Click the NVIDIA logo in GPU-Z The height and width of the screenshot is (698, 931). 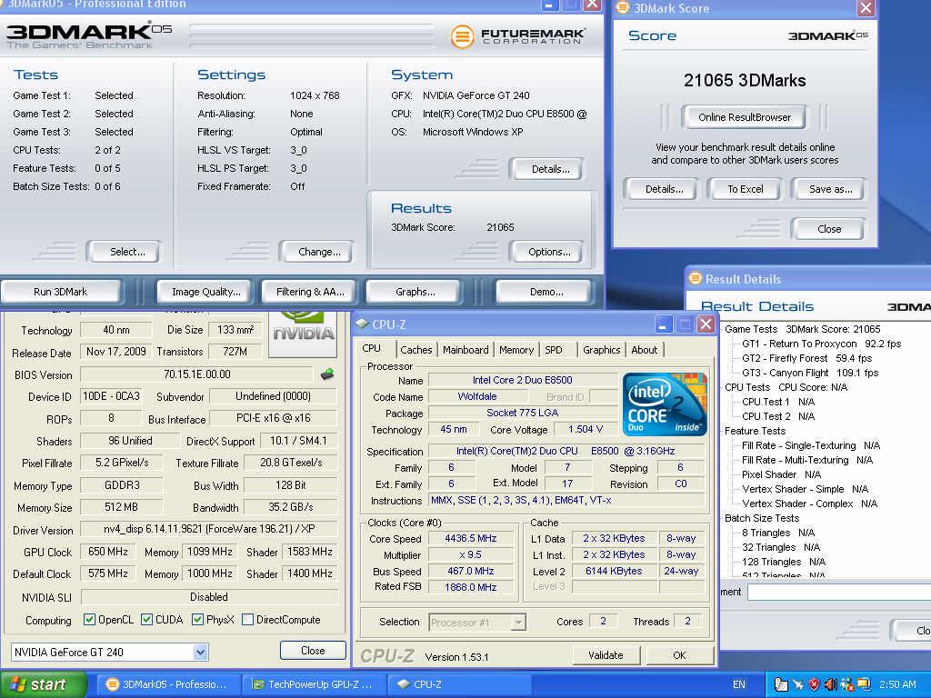coord(304,333)
